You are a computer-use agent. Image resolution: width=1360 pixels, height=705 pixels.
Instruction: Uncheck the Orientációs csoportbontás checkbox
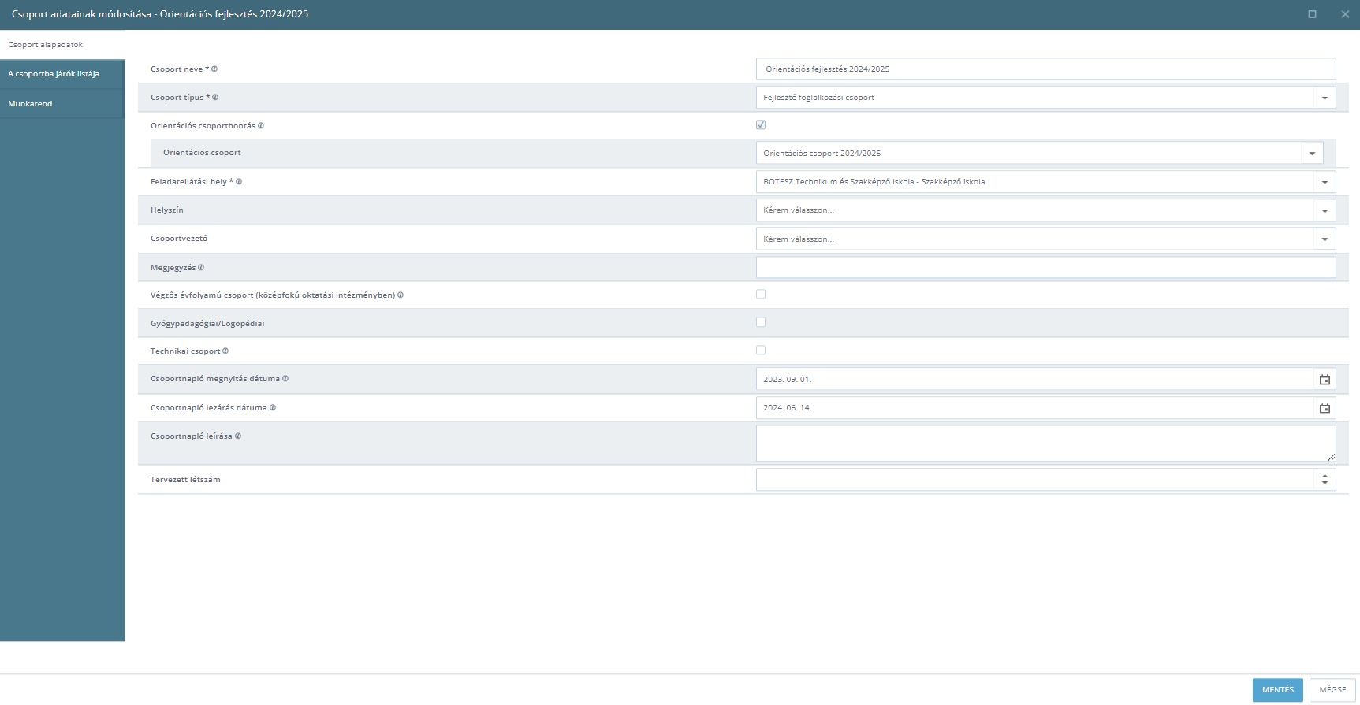tap(761, 124)
